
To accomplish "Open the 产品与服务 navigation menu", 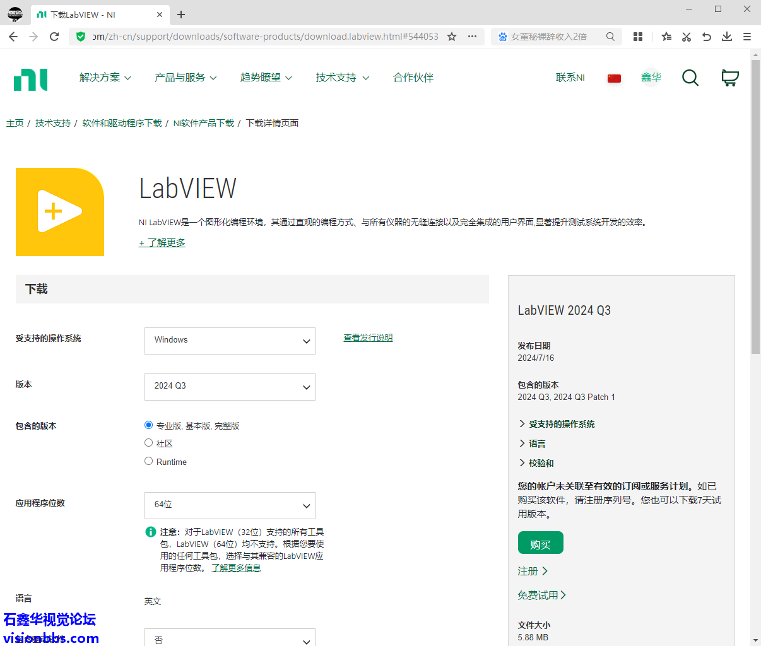I will [x=186, y=78].
